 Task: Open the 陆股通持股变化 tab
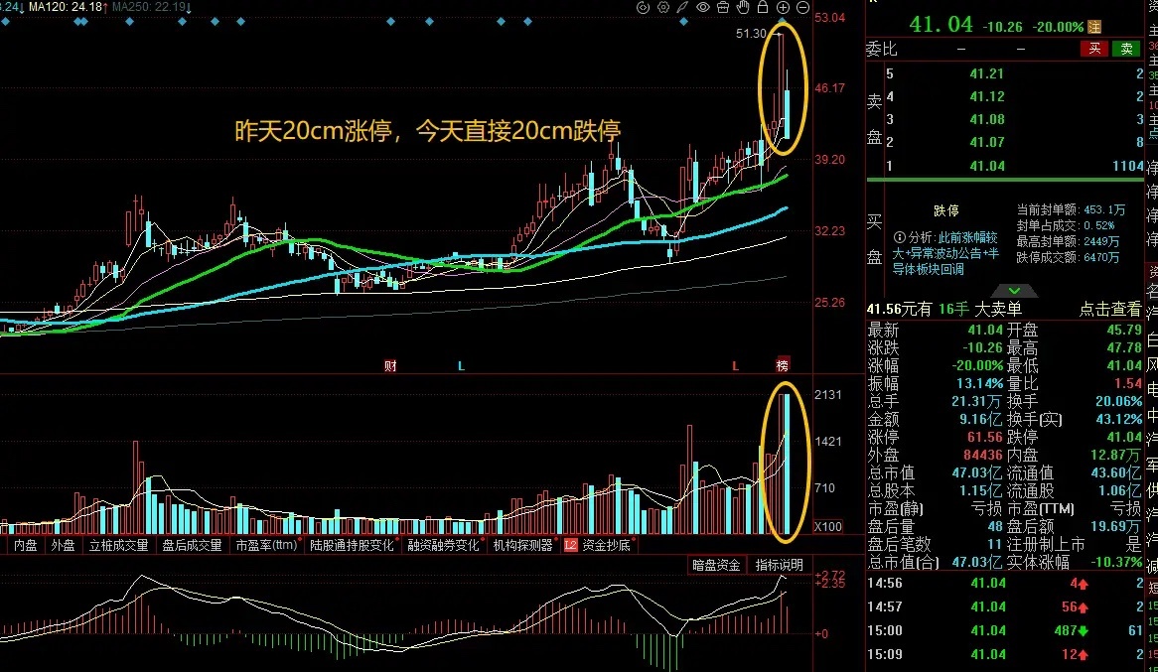click(353, 545)
